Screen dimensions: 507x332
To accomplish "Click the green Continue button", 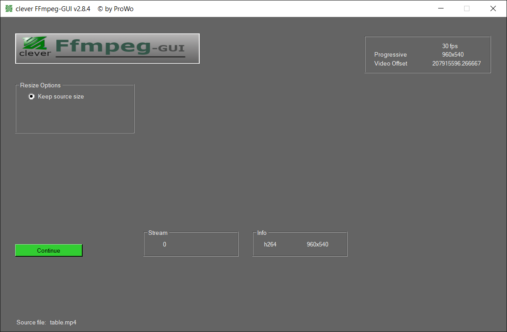I will pyautogui.click(x=49, y=250).
